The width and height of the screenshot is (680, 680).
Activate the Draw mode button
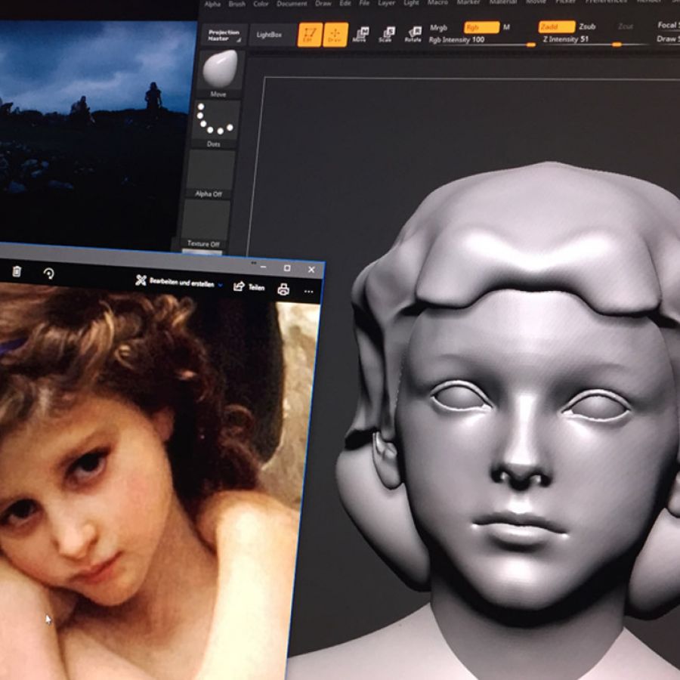click(335, 34)
